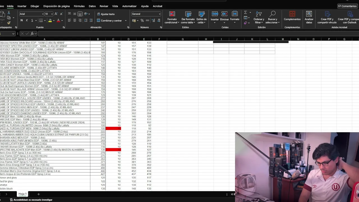This screenshot has height=202, width=359.
Task: Click the yellow fill color button
Action: pos(50,20)
